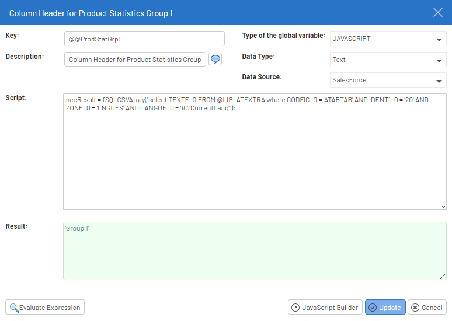Click the Result box resize handle
Screen dimensions: 452x321
(443, 276)
